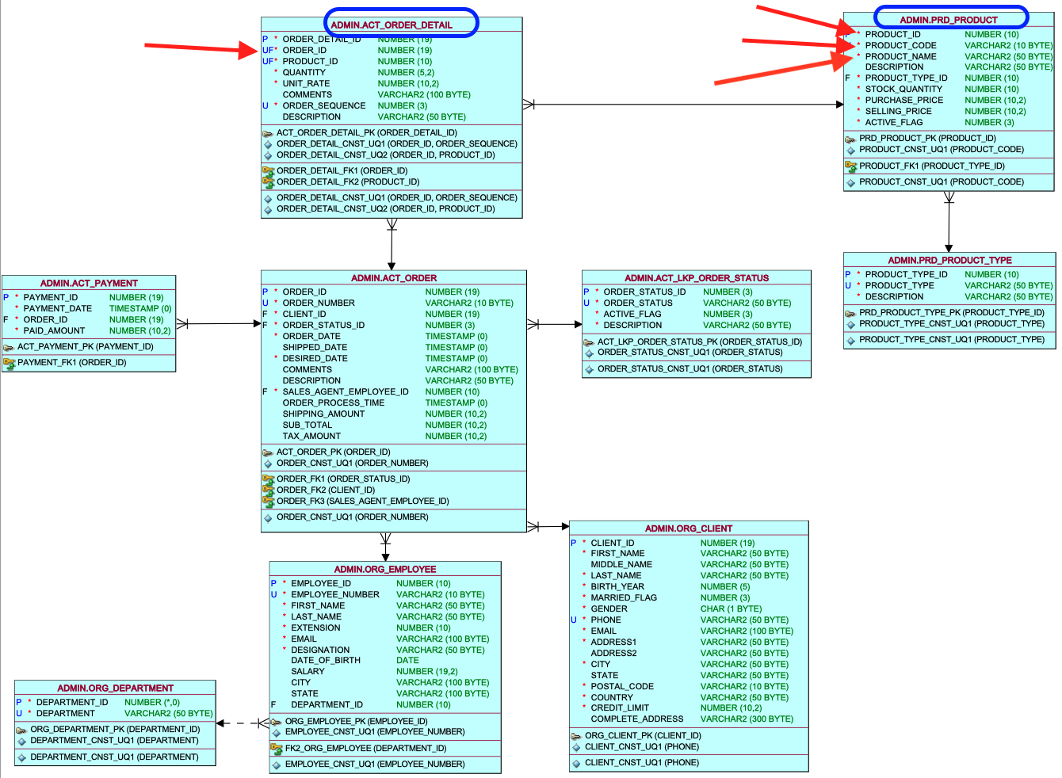Click the ORDER_DETAIL_FK1 foreign key icon
1062x778 pixels.
[x=268, y=170]
